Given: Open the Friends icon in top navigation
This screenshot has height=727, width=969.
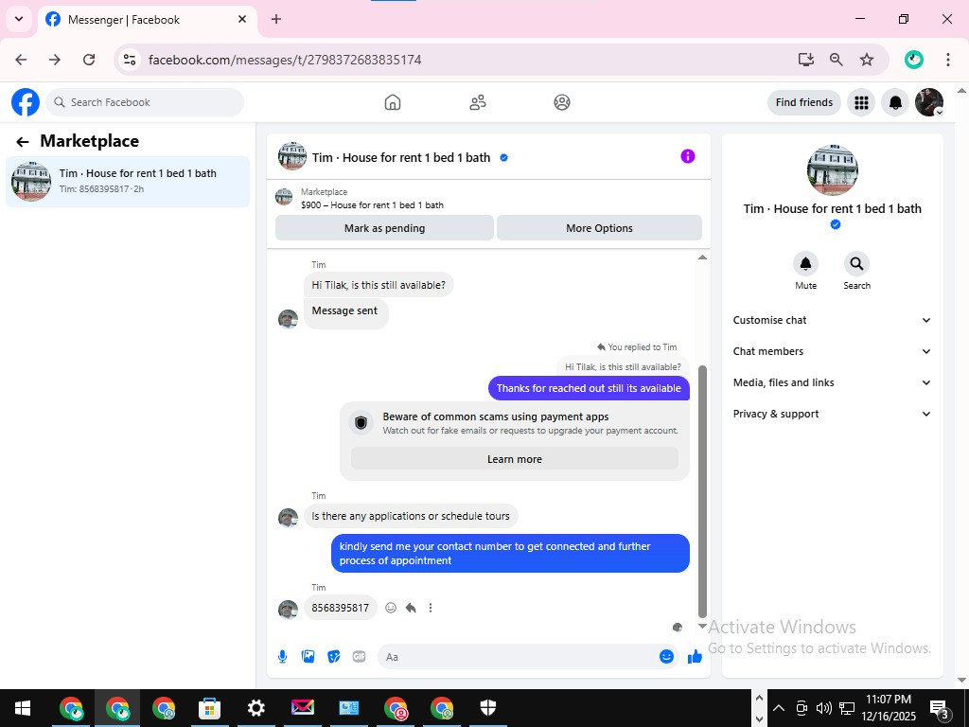Looking at the screenshot, I should click(478, 102).
